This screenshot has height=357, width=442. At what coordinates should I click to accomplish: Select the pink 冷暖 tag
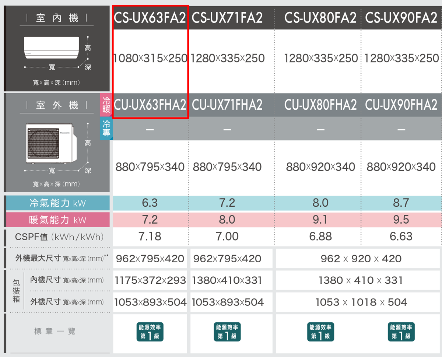tap(106, 105)
